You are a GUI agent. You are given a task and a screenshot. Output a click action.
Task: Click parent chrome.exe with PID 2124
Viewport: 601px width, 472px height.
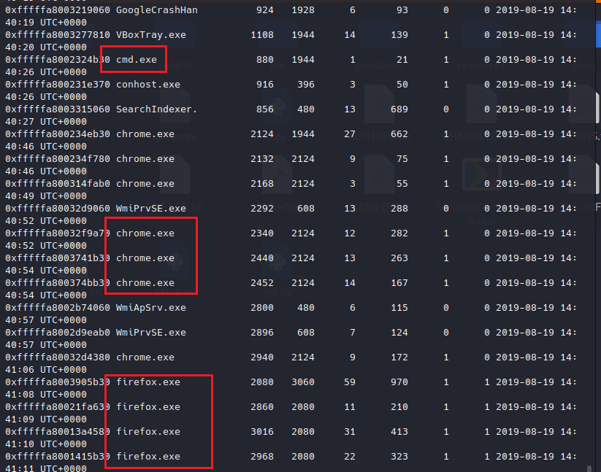145,134
